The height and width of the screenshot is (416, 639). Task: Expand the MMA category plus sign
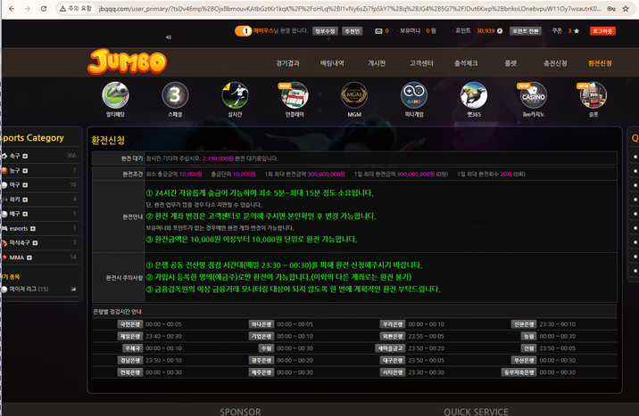[29, 257]
